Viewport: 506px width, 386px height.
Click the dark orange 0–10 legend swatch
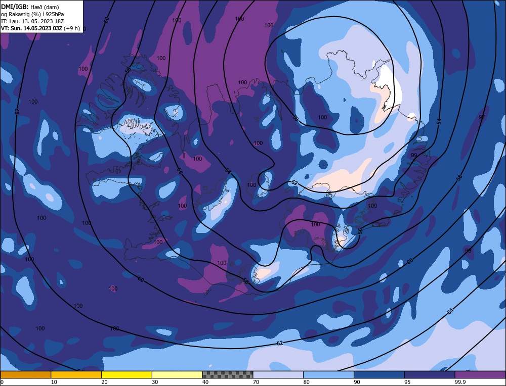(x=25, y=374)
